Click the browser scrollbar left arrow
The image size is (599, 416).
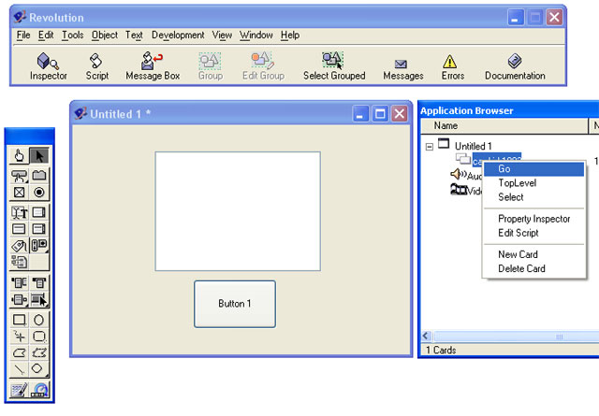click(x=426, y=337)
